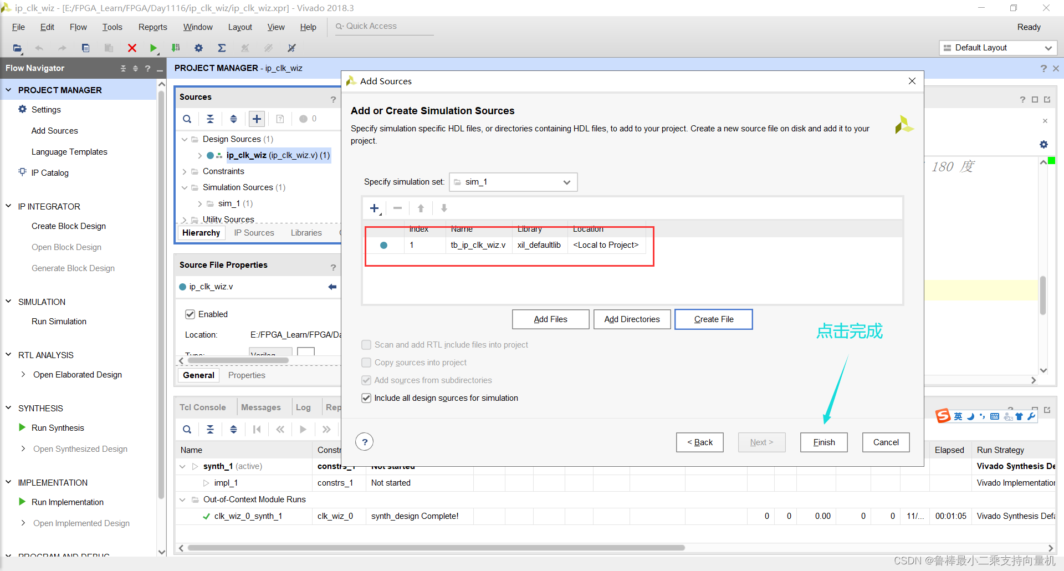1064x571 pixels.
Task: Click launch run play icon in runs toolbar
Action: coord(303,429)
